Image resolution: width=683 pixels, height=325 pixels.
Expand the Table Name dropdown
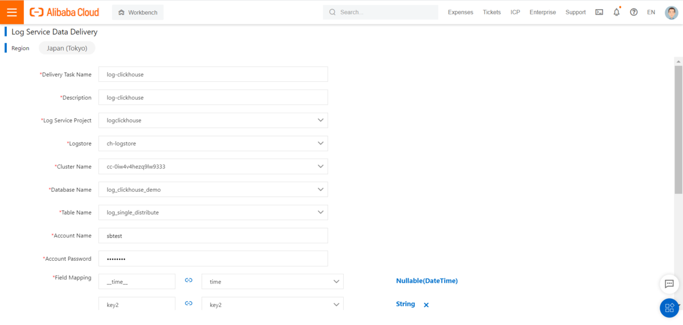(213, 212)
